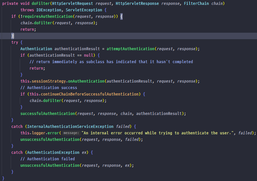Click FilterChain parameter type
Screen dimensions: 257x181
click(x=196, y=4)
